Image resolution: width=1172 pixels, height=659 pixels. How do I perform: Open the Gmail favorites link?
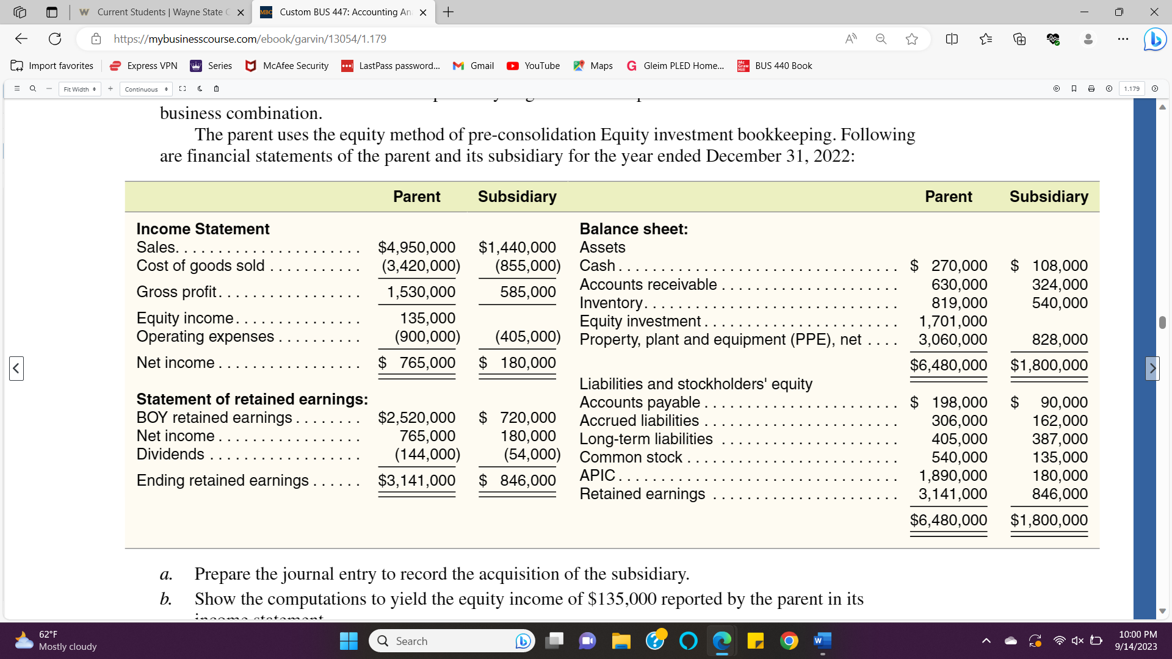(x=472, y=65)
